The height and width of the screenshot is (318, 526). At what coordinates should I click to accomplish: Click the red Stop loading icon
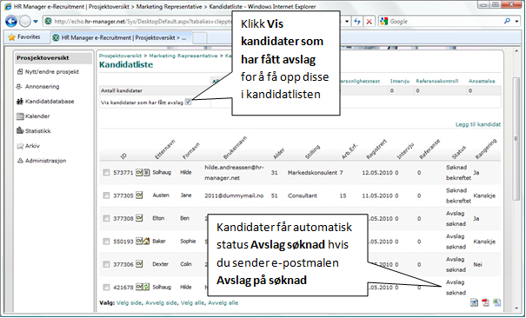coord(369,22)
